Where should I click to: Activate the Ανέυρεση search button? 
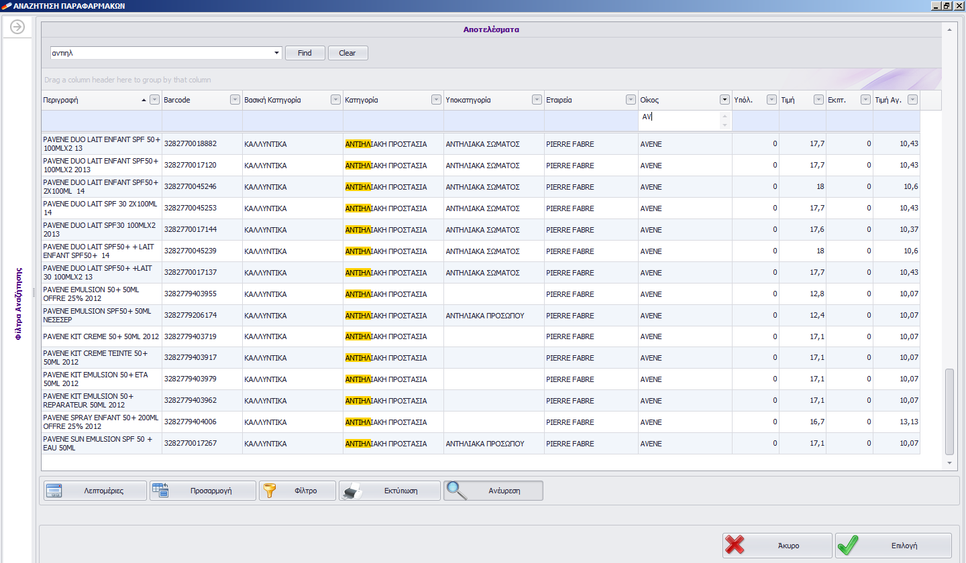click(x=493, y=491)
